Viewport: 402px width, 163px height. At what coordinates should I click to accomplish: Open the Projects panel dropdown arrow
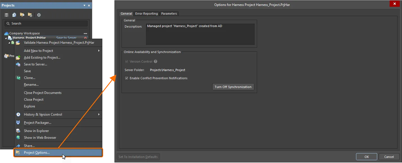click(84, 5)
